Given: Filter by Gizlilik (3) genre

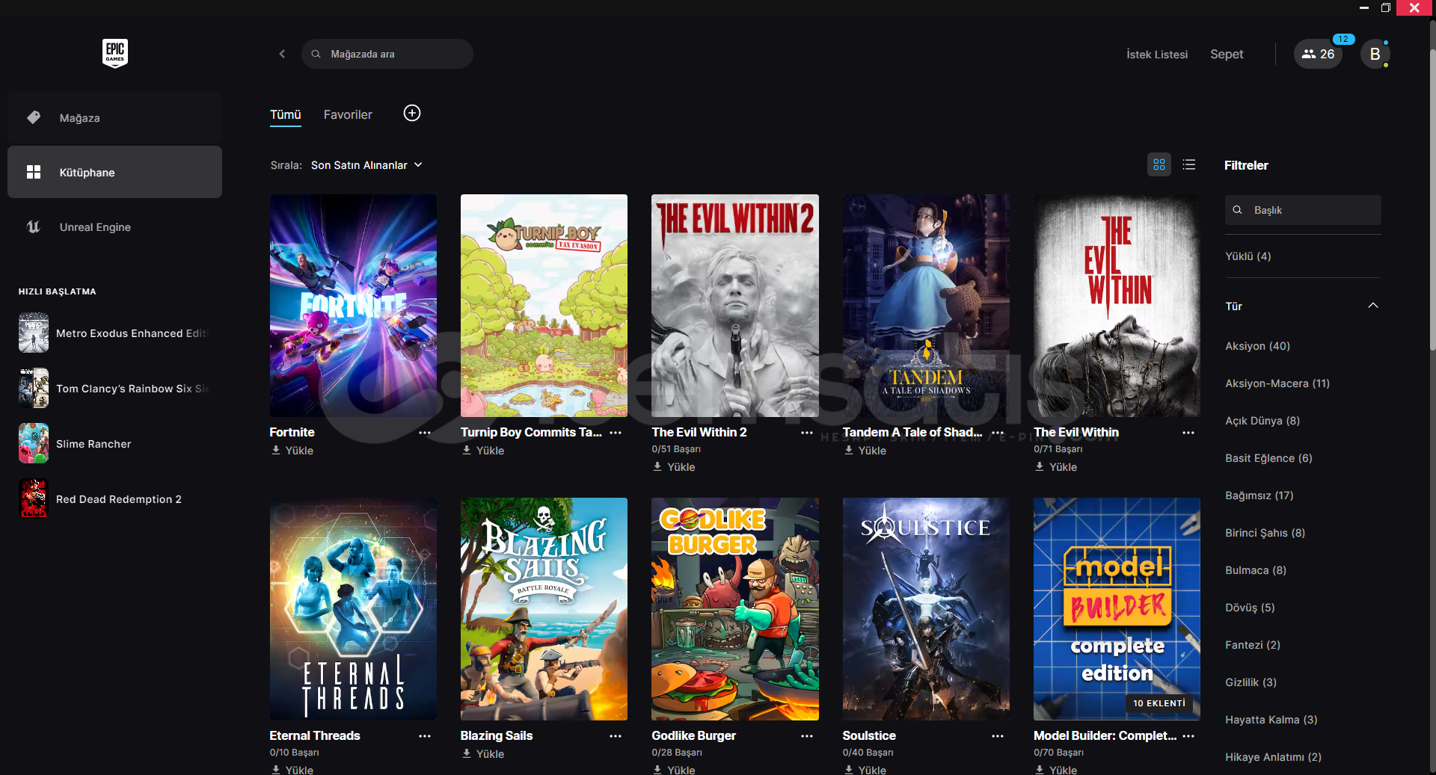Looking at the screenshot, I should point(1251,682).
